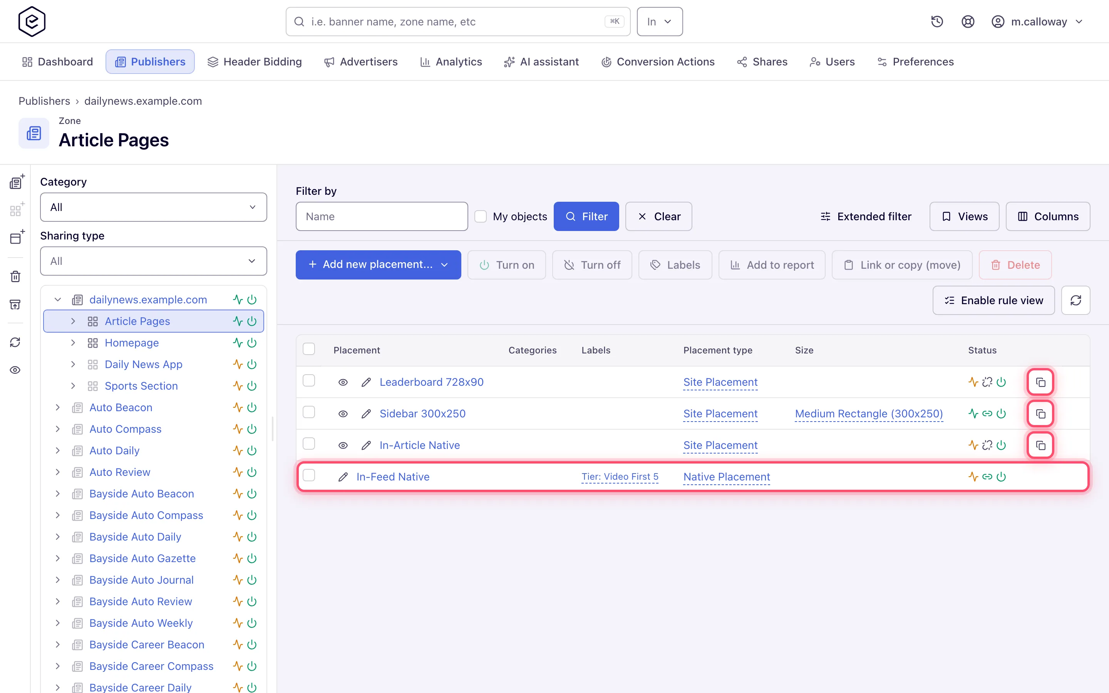Click the power status icon for Leaderboard 728x90
Screen dimensions: 1109x693
[x=1001, y=382]
